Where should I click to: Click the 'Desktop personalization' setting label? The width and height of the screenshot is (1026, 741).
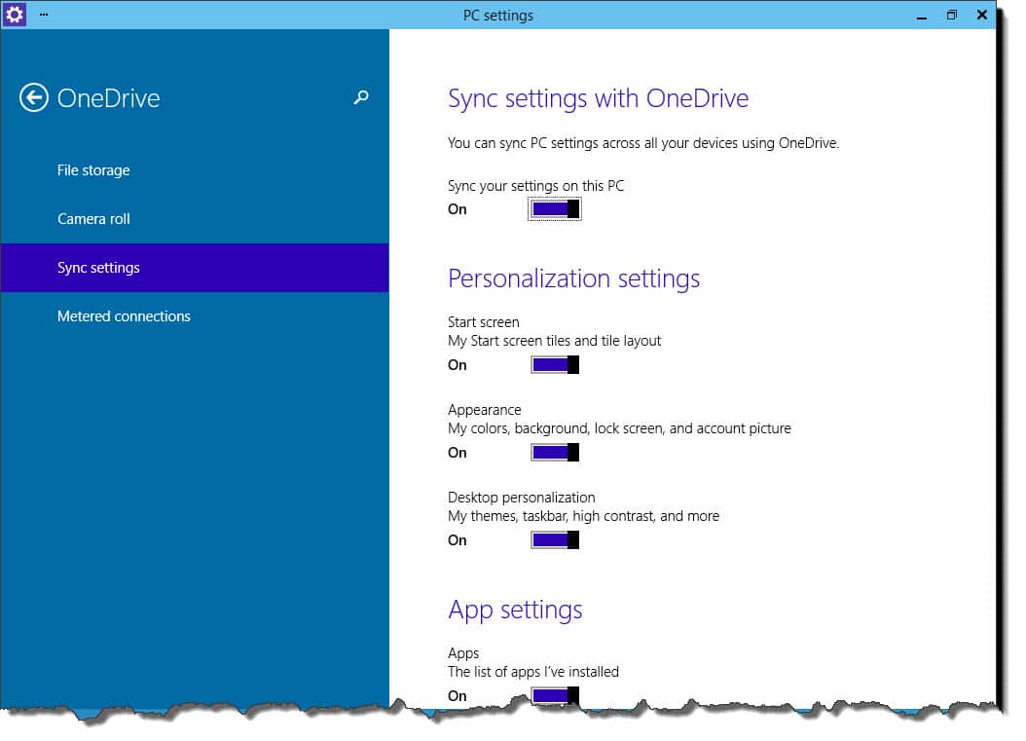click(x=521, y=498)
